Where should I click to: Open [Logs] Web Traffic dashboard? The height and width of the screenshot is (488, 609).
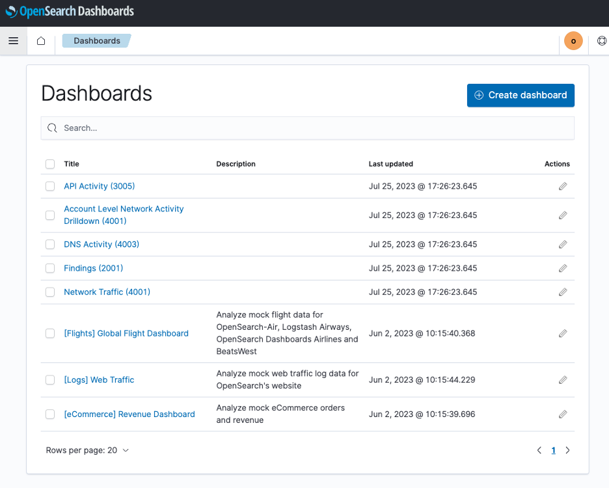(x=99, y=379)
